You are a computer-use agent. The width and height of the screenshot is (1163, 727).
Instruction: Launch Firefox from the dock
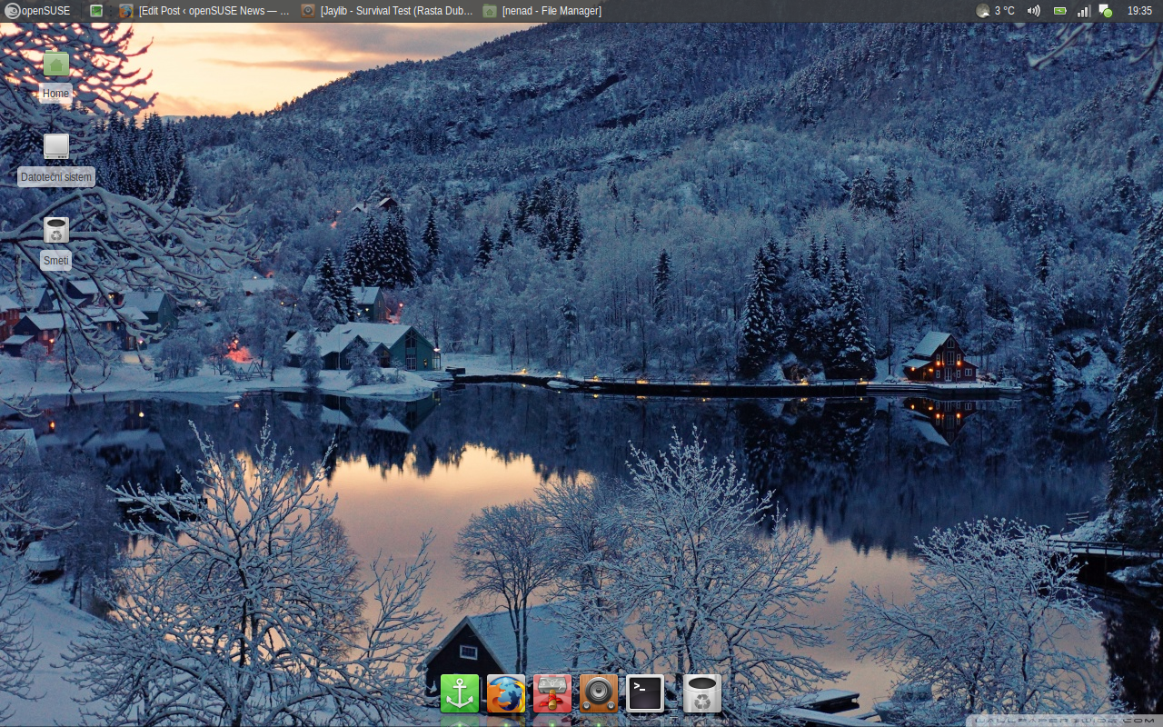tap(506, 693)
